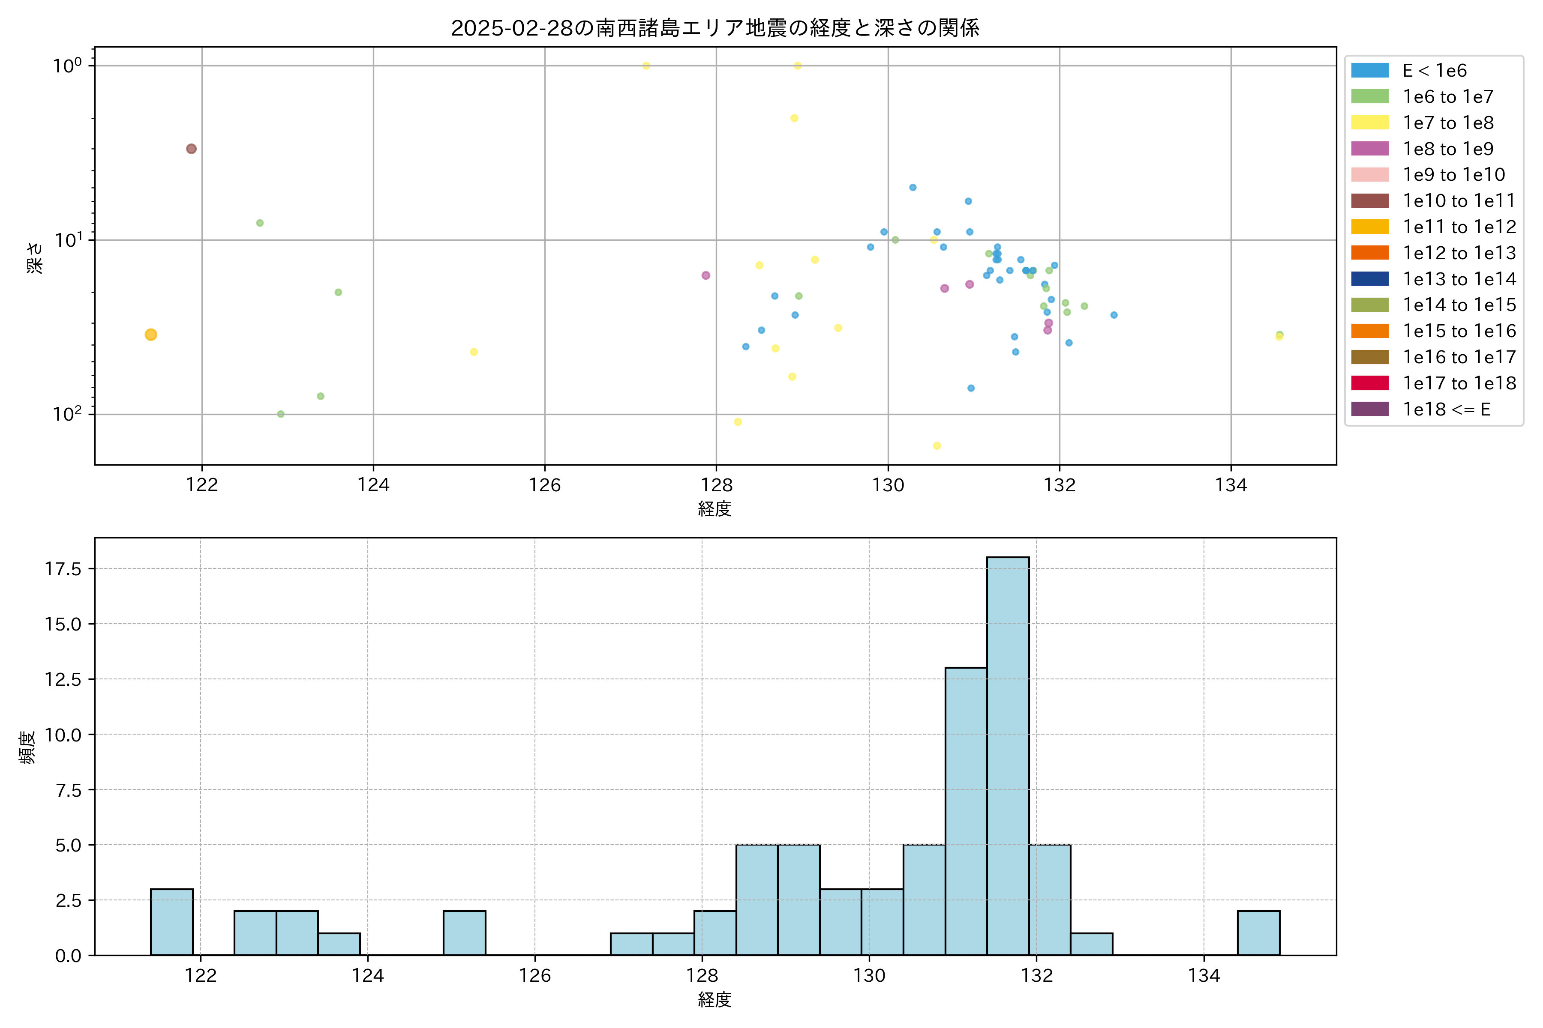Click the purple point near longitude 128

coord(706,275)
